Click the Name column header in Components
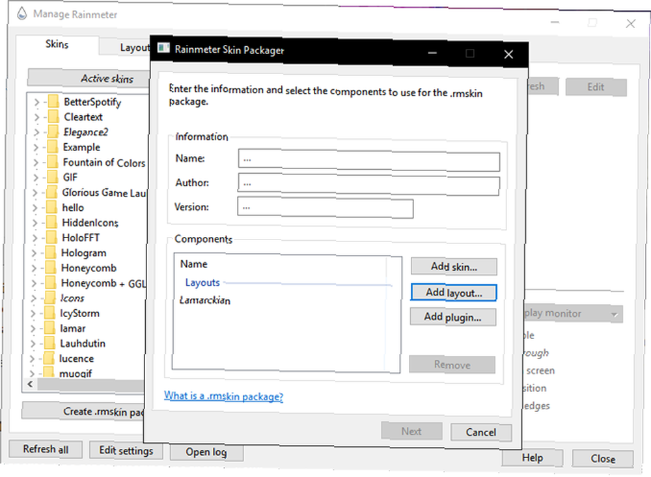 pos(194,264)
